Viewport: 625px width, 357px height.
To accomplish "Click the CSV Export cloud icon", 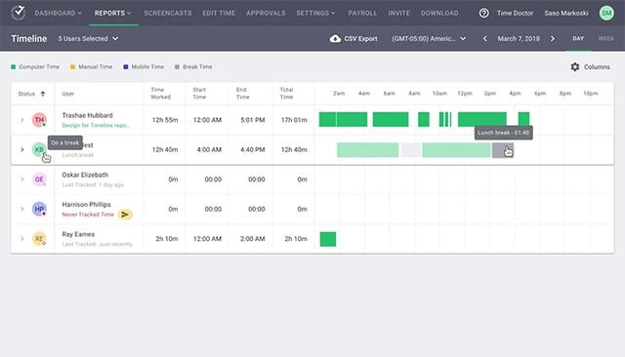I will tap(335, 39).
